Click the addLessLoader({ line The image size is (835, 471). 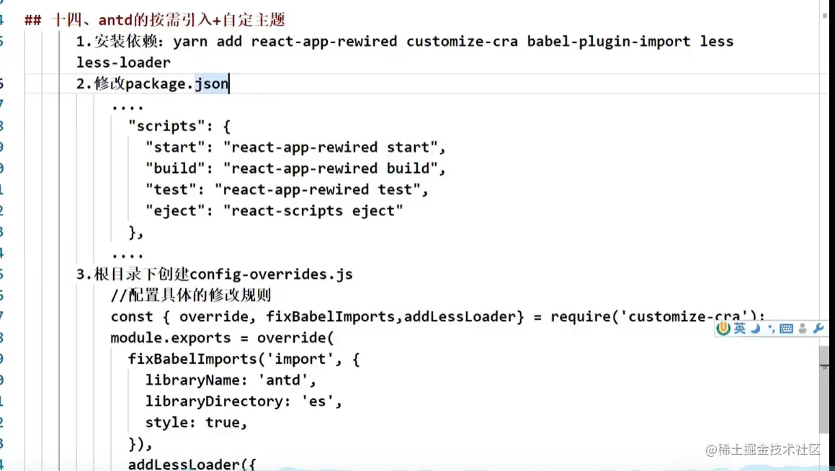tap(192, 464)
